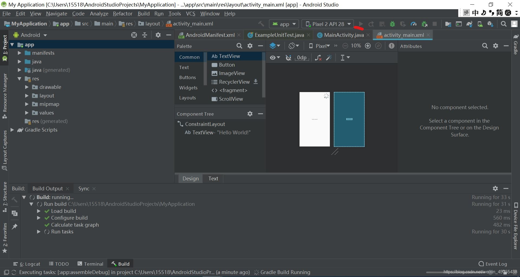Screen dimensions: 520x277
Task: Click the Run with Coverage icon
Action: point(403,24)
